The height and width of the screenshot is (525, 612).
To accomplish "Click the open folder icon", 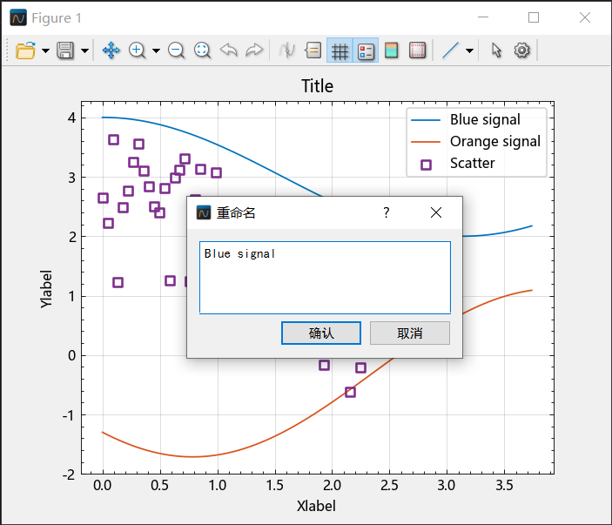I will pos(25,50).
